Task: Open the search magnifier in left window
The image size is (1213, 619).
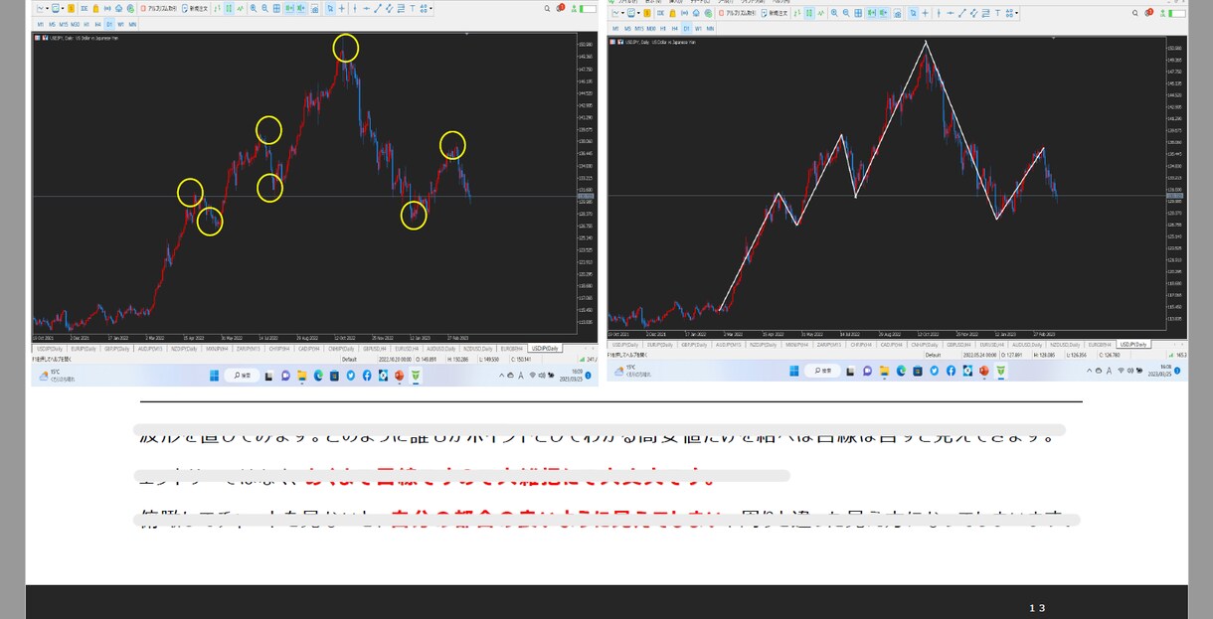Action: point(547,9)
